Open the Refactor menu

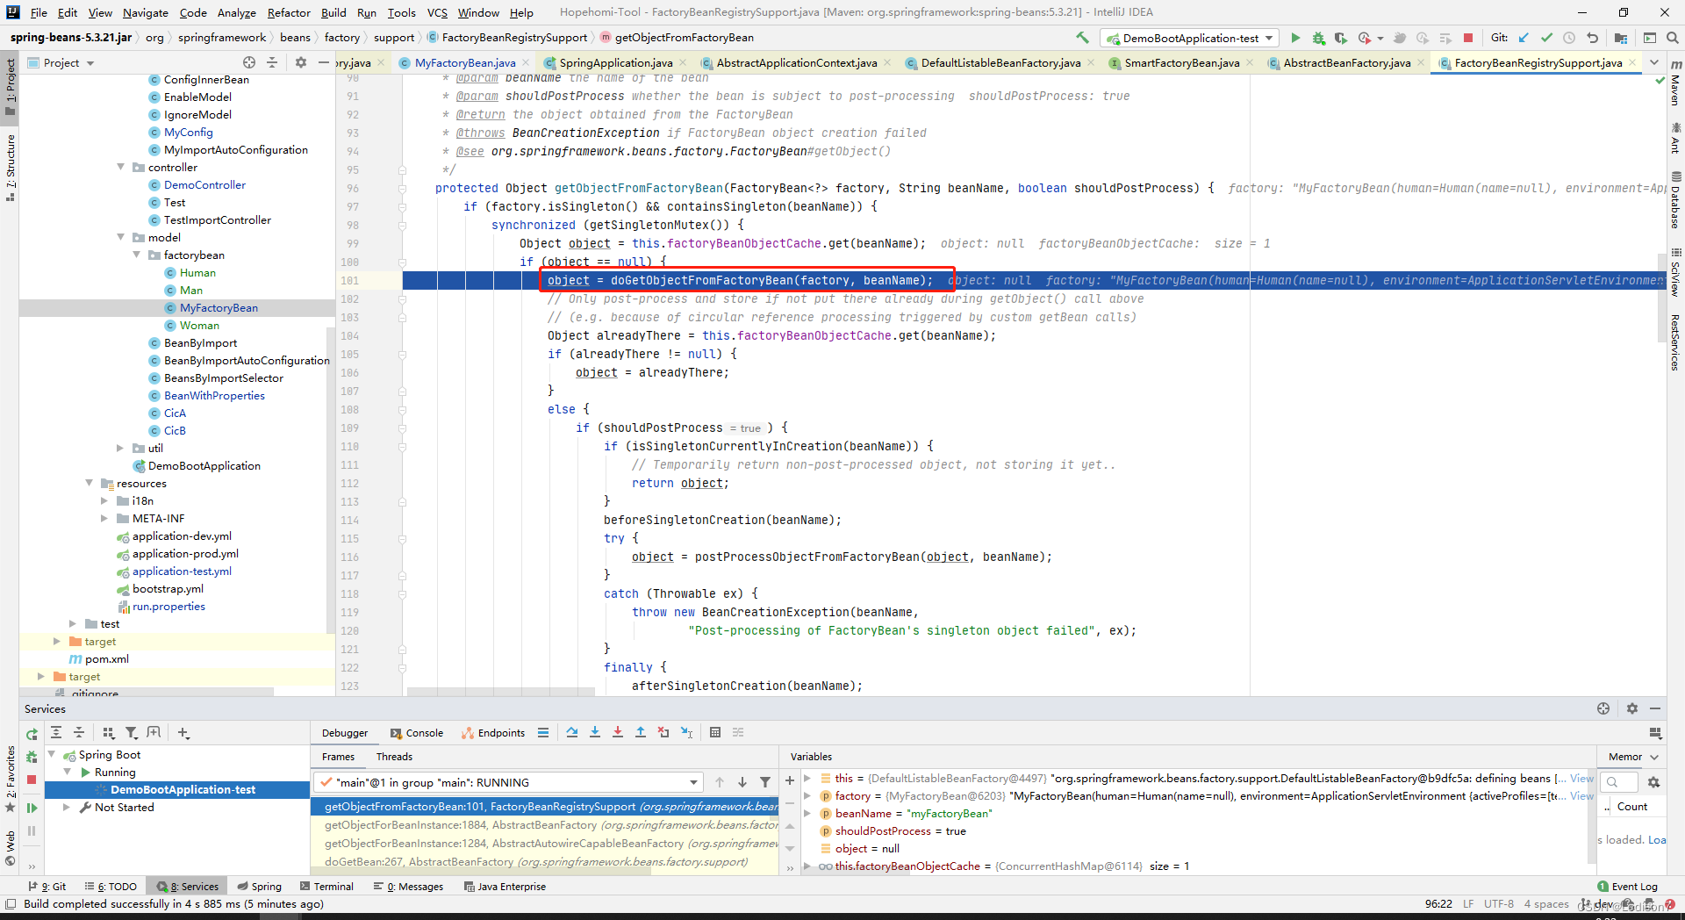coord(289,12)
